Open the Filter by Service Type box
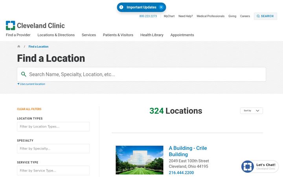 pos(53,170)
